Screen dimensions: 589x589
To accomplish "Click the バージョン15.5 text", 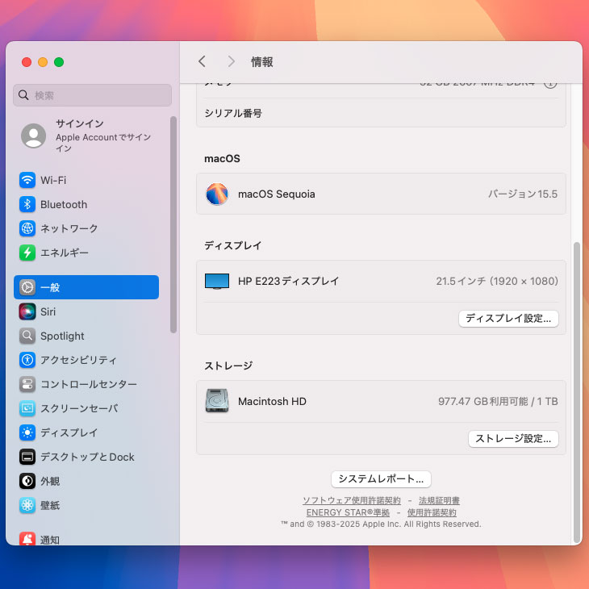I will pos(523,194).
